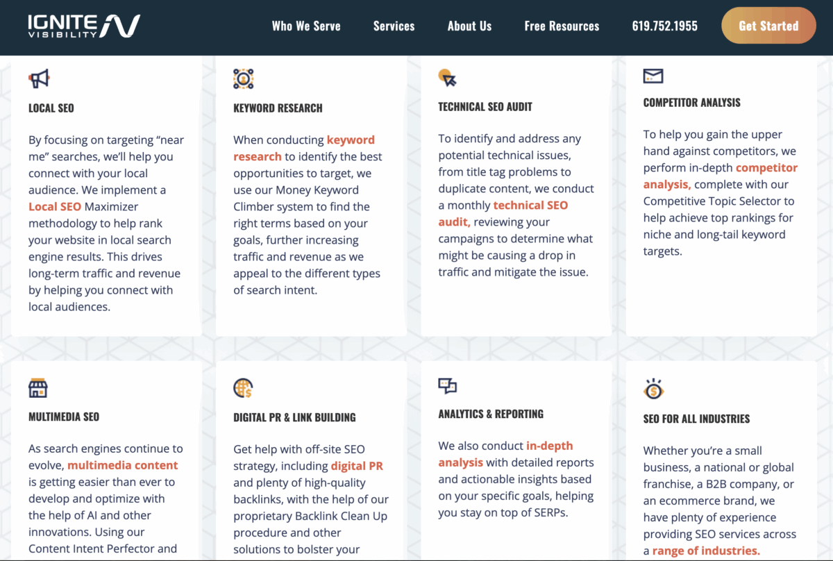This screenshot has height=561, width=833.
Task: Select the Multimedia SEO storefront icon
Action: coord(37,387)
